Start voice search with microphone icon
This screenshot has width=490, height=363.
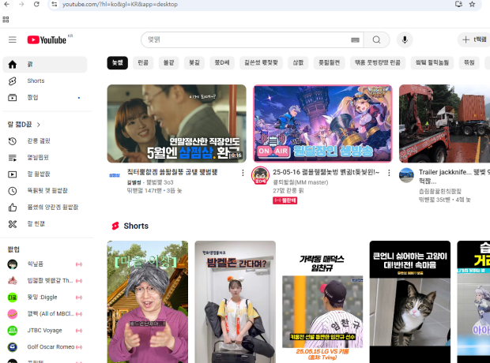point(405,39)
